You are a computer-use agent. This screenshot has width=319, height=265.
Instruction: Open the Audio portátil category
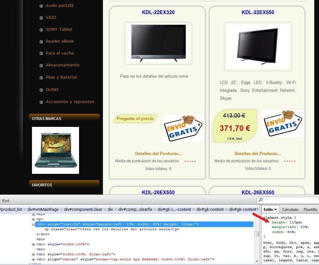point(59,6)
